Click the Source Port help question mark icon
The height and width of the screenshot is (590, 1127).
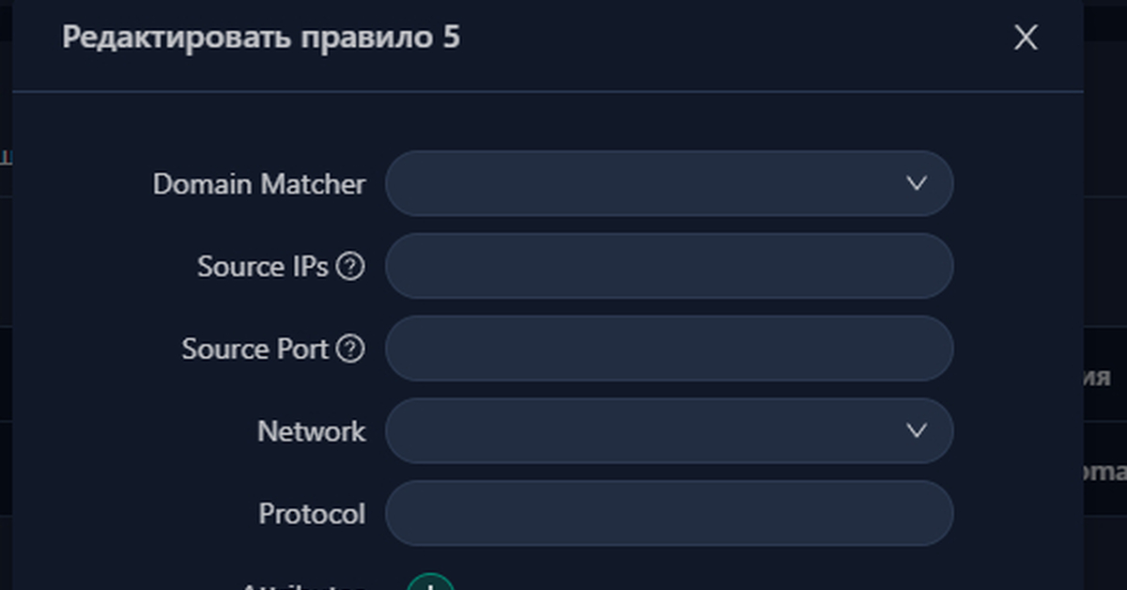pyautogui.click(x=353, y=349)
